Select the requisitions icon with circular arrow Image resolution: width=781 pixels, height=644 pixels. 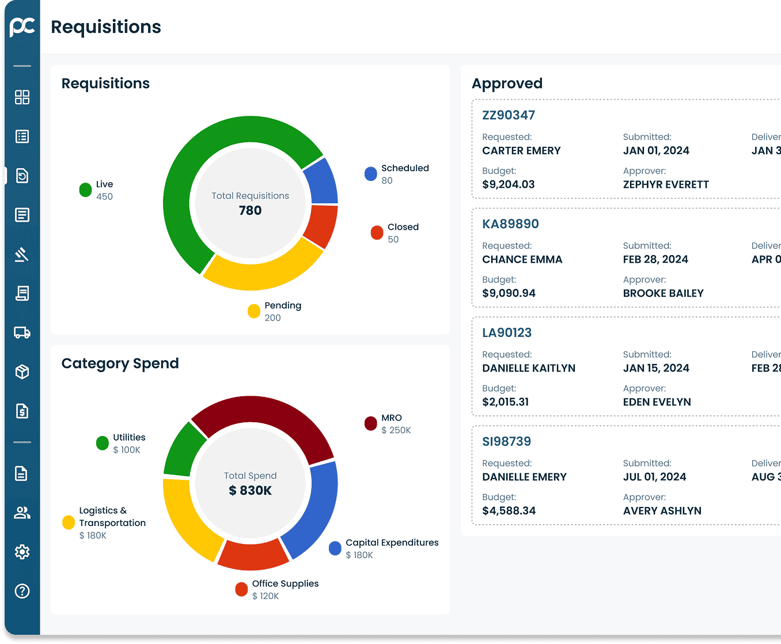tap(22, 176)
